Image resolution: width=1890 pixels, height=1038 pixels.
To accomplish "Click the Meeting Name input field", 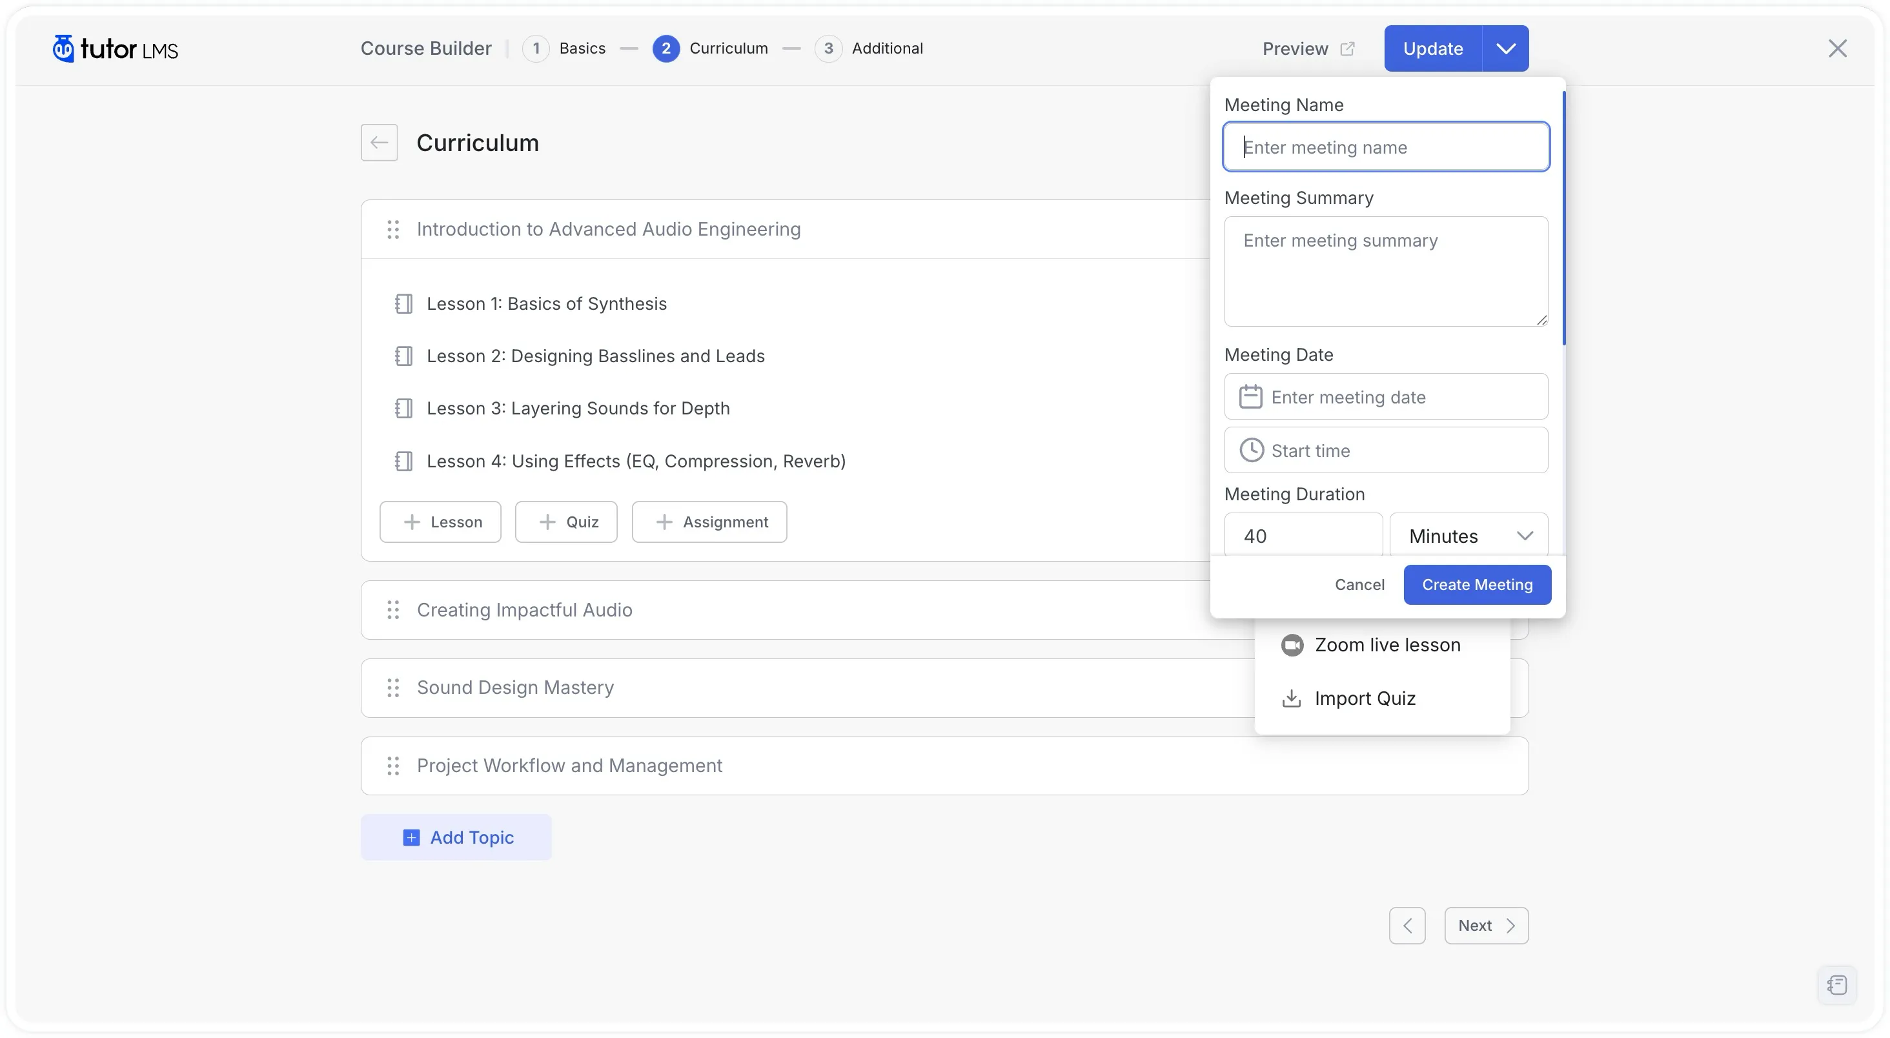I will click(x=1386, y=147).
